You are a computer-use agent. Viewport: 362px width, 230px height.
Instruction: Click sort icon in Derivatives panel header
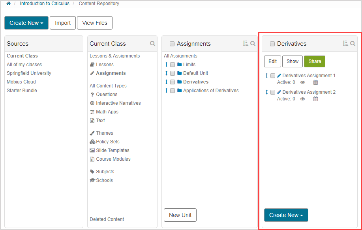click(x=345, y=44)
